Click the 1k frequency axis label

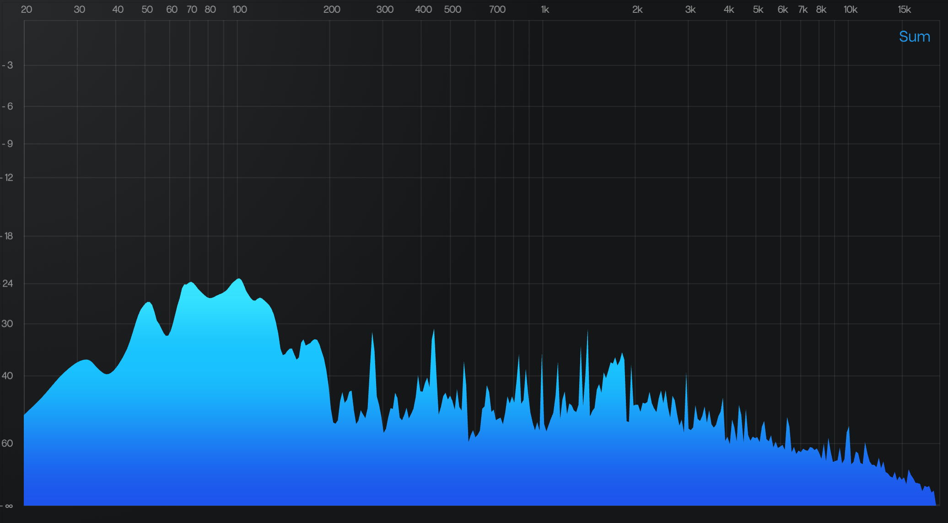(544, 10)
